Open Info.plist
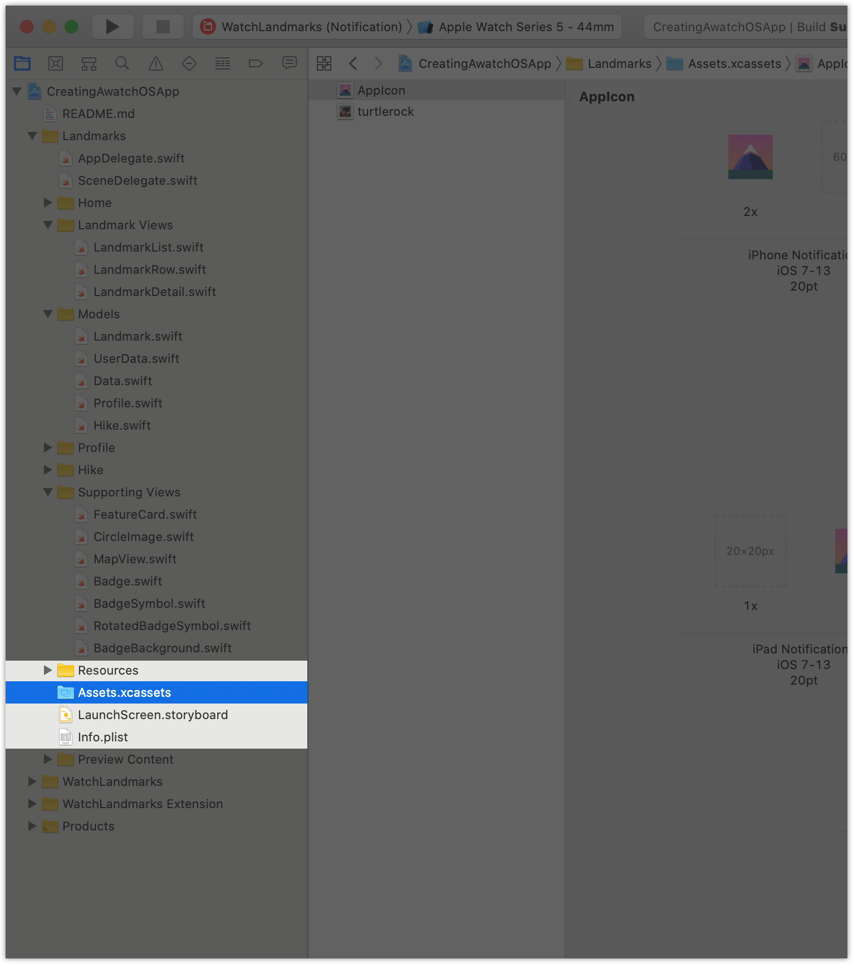 (x=156, y=737)
